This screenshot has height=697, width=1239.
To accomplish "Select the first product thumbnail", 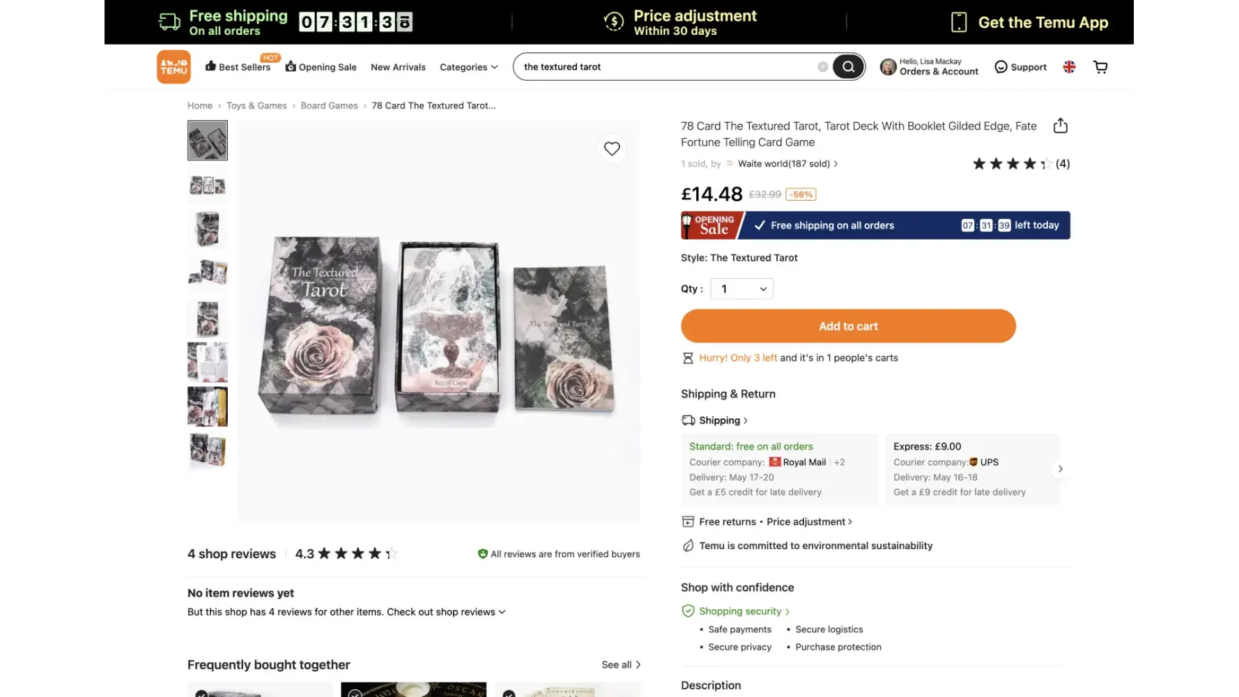I will coord(208,141).
